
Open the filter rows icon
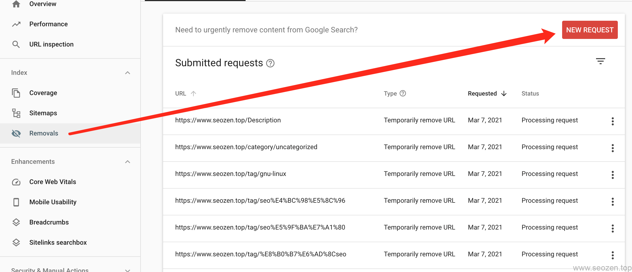pyautogui.click(x=600, y=61)
